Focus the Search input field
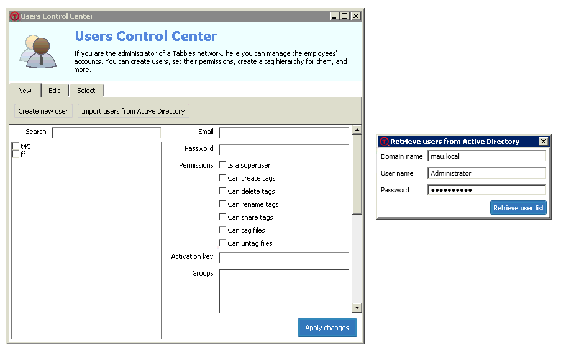561x355 pixels. point(106,133)
